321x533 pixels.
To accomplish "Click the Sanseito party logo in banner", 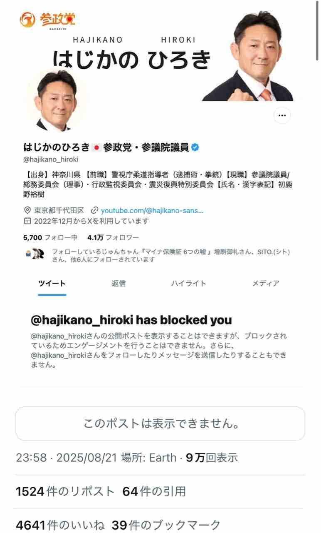I will (48, 20).
